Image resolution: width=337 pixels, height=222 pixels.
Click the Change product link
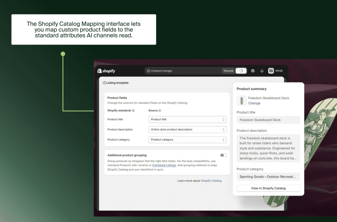(x=254, y=103)
